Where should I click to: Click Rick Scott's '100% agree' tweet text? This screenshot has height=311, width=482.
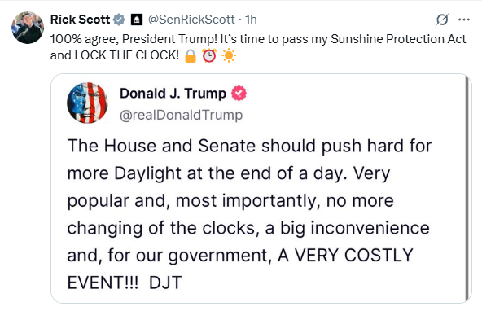[x=258, y=47]
